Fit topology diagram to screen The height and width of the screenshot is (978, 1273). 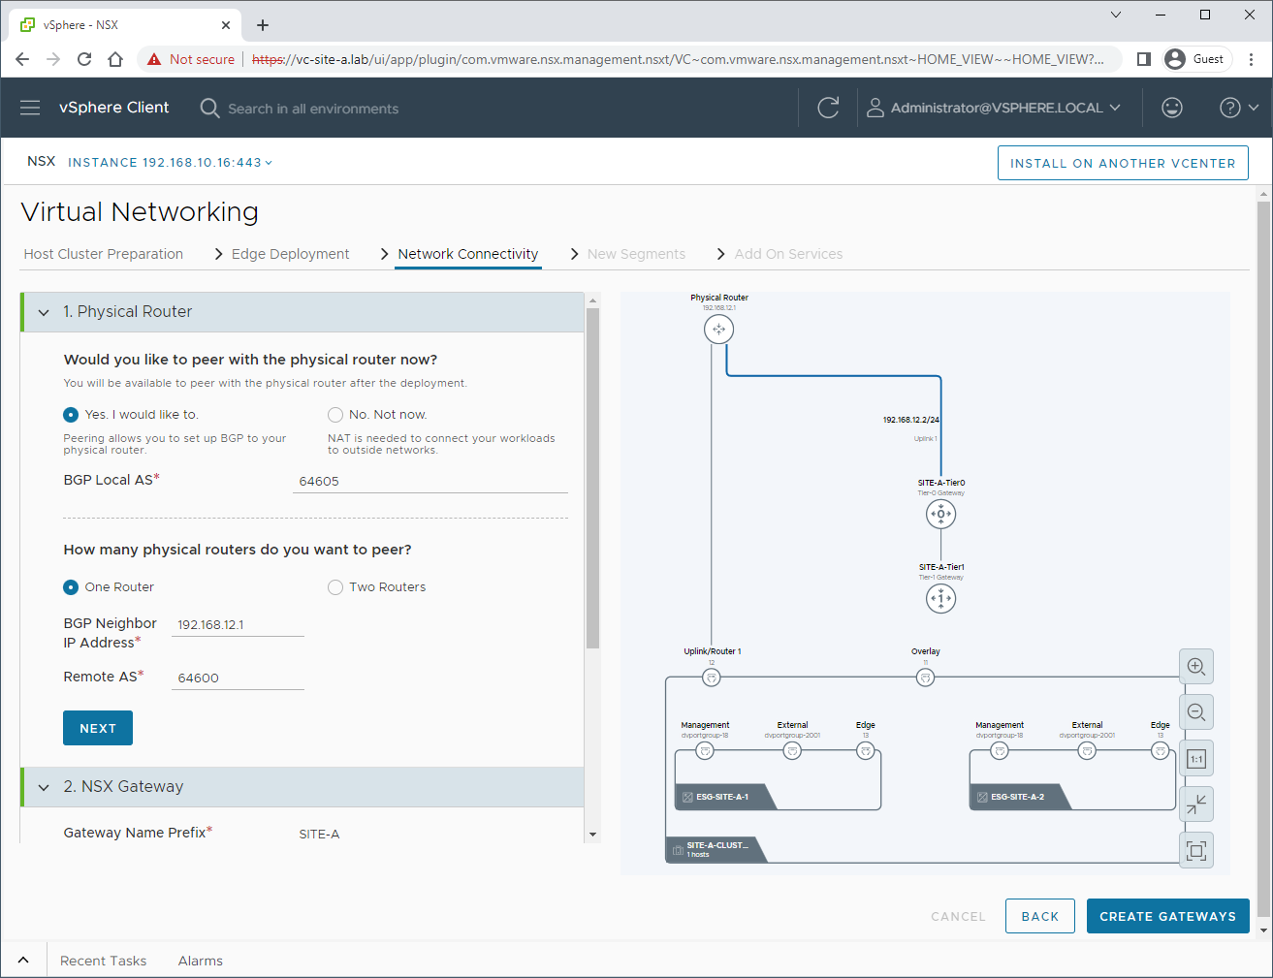[x=1196, y=851]
